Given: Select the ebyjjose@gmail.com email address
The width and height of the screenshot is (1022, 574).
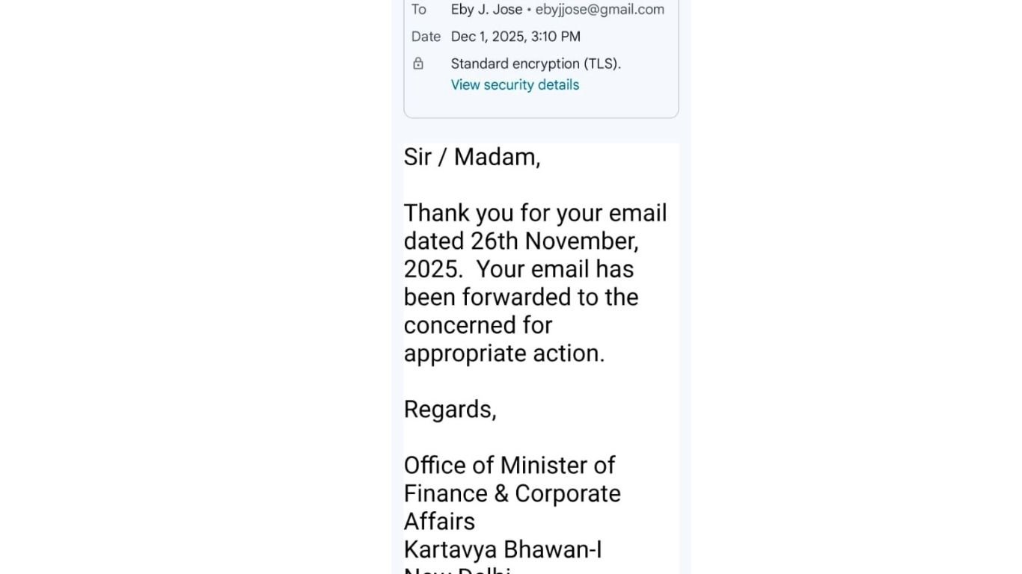Looking at the screenshot, I should [x=599, y=10].
